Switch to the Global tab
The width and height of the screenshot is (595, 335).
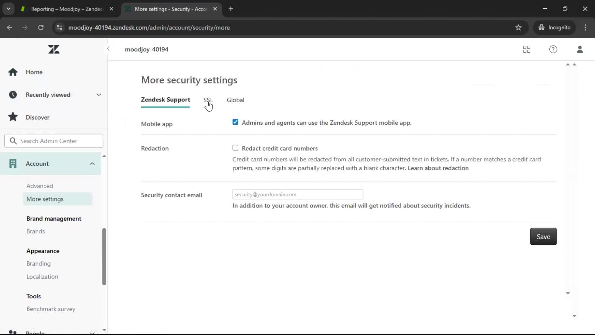(236, 100)
